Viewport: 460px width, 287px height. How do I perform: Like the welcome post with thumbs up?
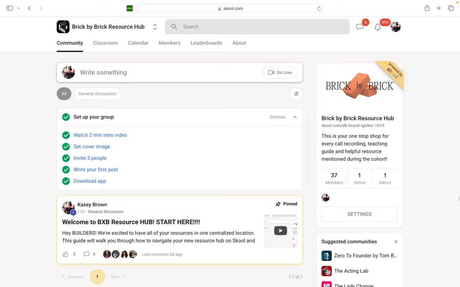click(x=65, y=254)
